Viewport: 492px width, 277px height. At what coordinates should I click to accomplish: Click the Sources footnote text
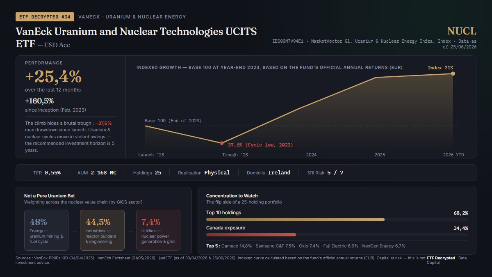(x=221, y=260)
